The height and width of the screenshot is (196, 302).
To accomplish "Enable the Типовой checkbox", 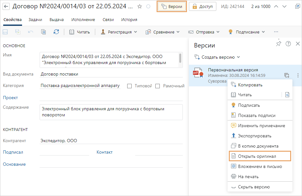I will tap(129, 86).
